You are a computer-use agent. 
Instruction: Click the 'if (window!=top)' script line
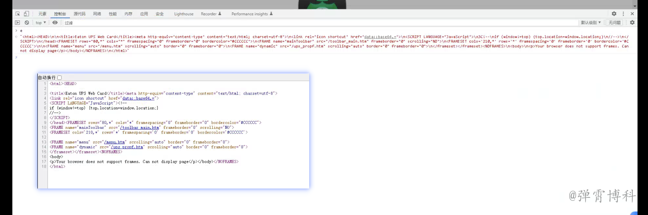[x=104, y=108]
